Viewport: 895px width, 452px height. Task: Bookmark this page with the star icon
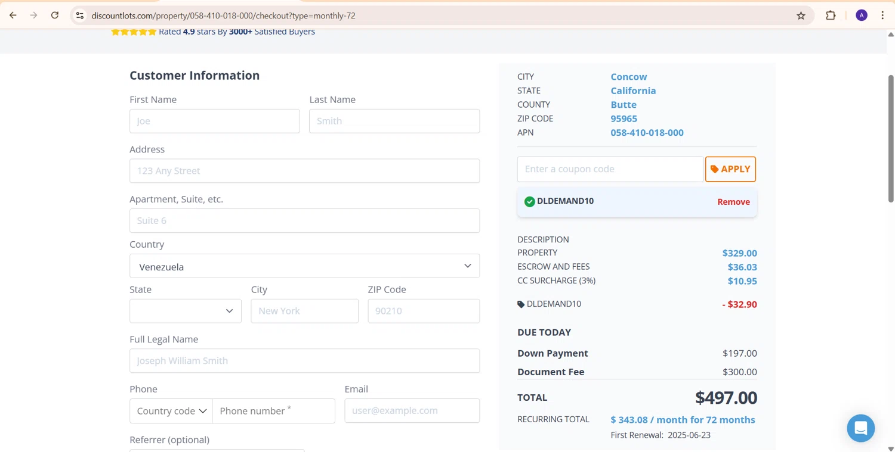tap(801, 15)
